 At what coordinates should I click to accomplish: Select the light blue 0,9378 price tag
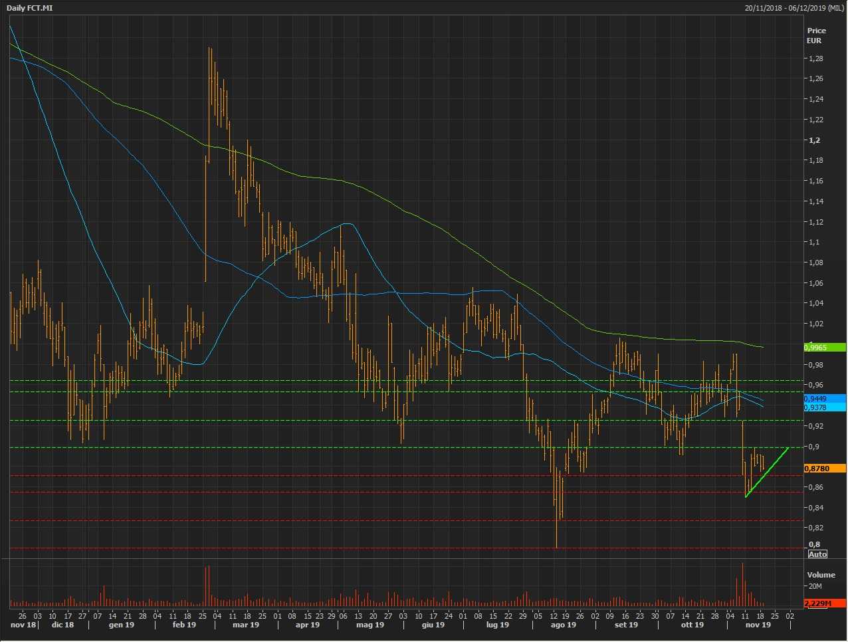824,407
